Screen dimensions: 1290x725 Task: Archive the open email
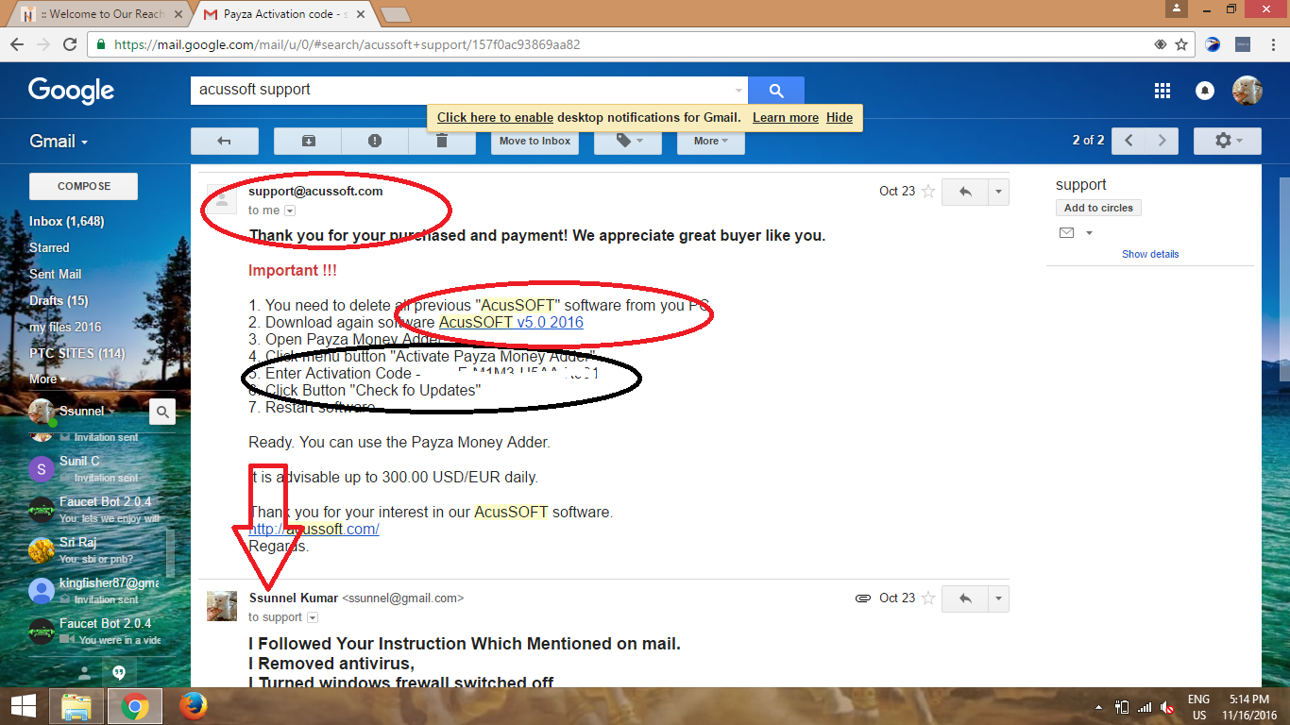(306, 141)
